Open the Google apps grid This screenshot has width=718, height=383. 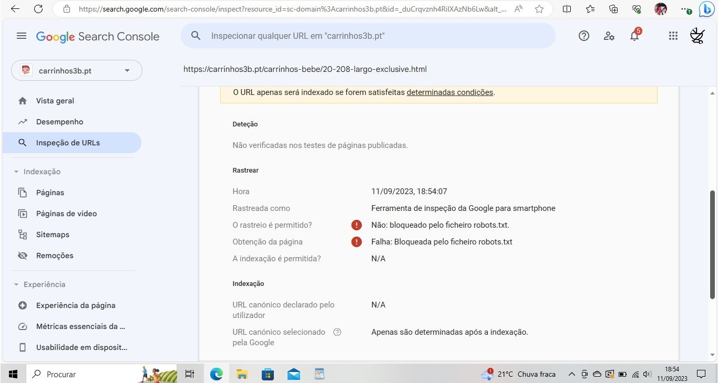click(x=673, y=36)
